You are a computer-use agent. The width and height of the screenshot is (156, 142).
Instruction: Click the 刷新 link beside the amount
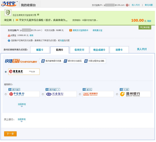point(149,21)
